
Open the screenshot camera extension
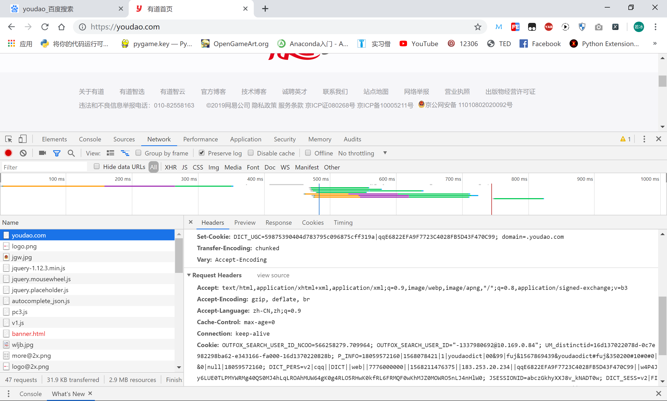click(598, 27)
